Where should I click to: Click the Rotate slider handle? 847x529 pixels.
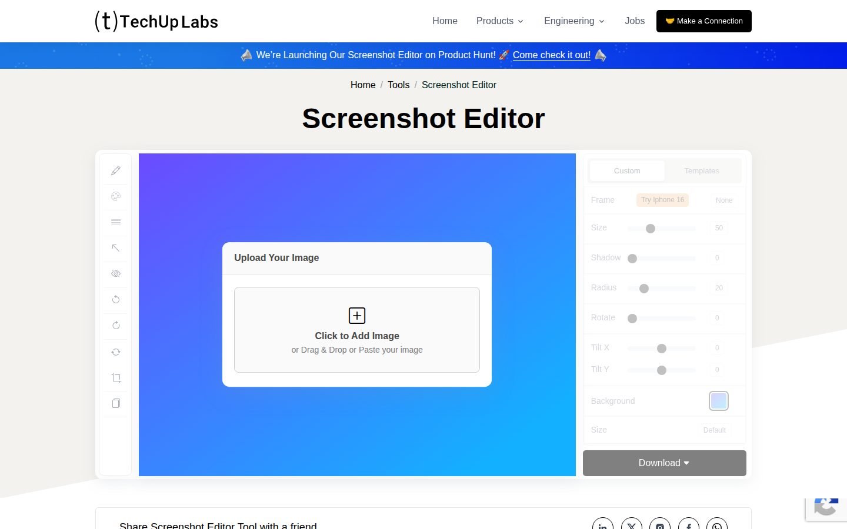[632, 319]
